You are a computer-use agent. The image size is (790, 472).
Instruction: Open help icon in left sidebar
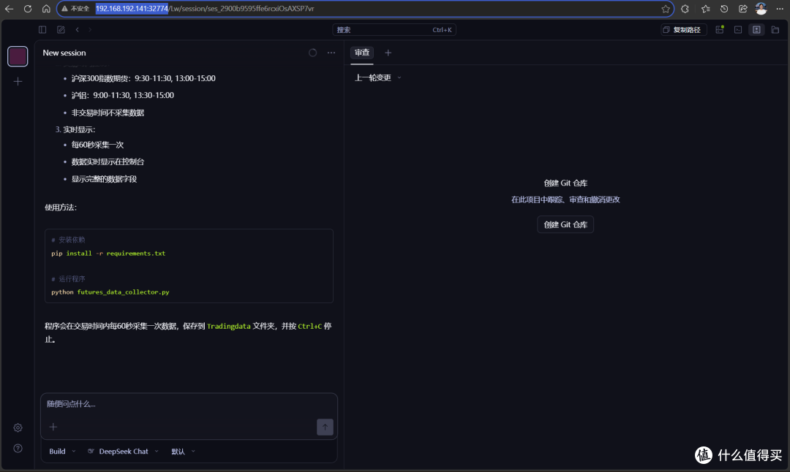pyautogui.click(x=18, y=449)
